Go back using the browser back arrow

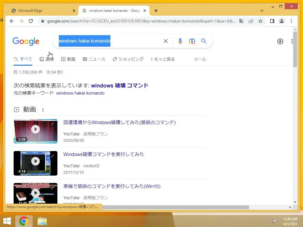pos(12,21)
